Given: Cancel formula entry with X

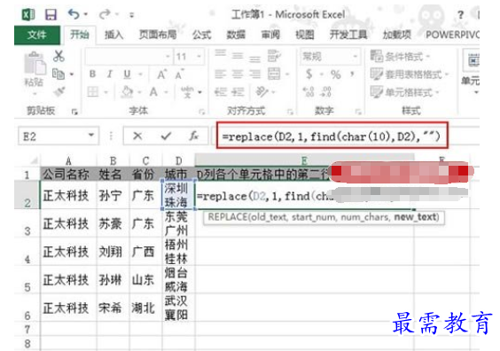Looking at the screenshot, I should click(137, 136).
